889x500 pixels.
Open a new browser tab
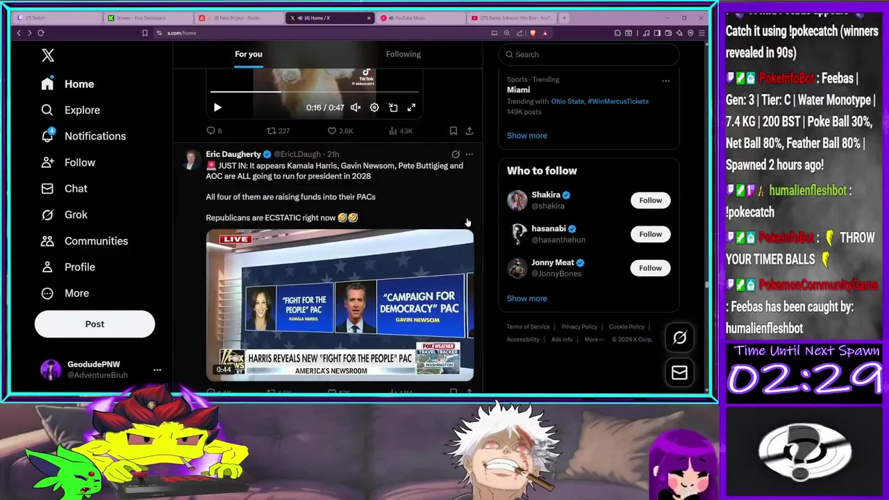pyautogui.click(x=564, y=18)
